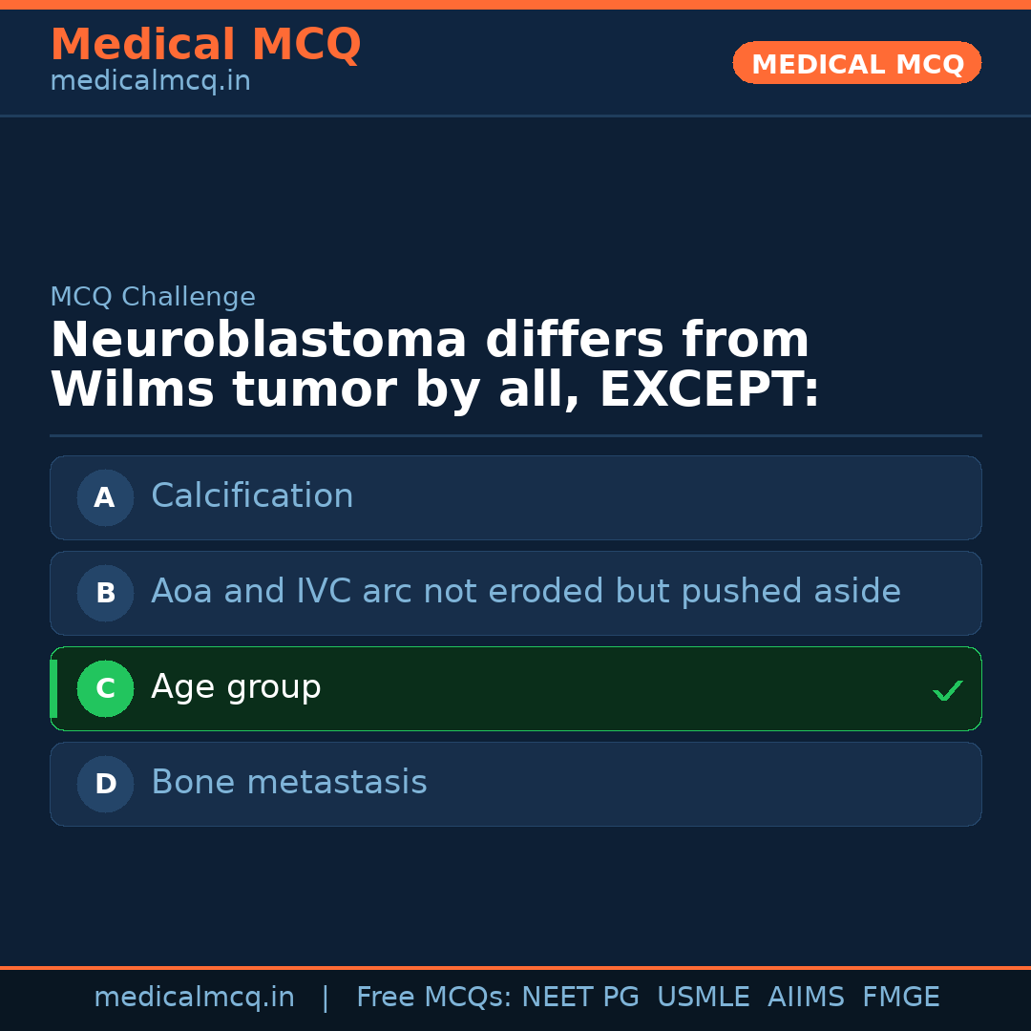The image size is (1031, 1031).
Task: Click the MCQ Challenge label
Action: click(153, 297)
